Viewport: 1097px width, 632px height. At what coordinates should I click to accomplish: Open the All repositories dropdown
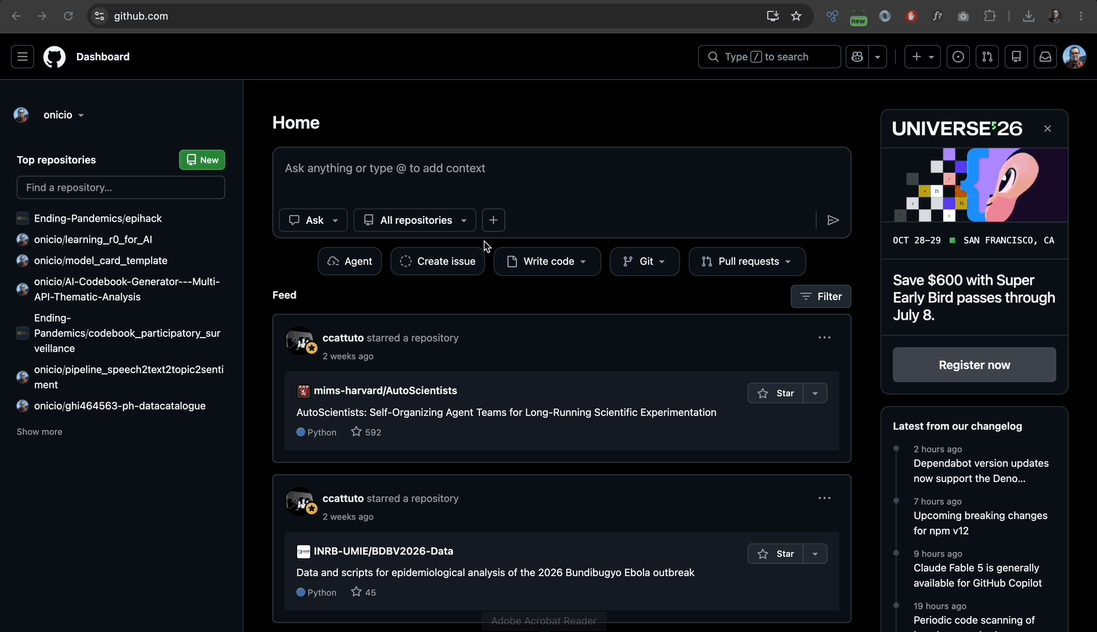point(415,220)
